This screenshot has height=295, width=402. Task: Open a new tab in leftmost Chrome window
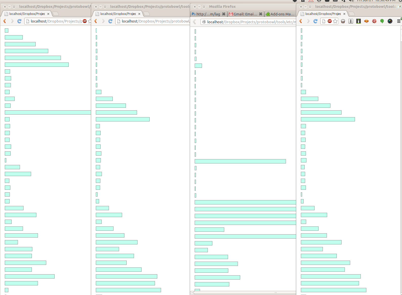click(x=56, y=14)
